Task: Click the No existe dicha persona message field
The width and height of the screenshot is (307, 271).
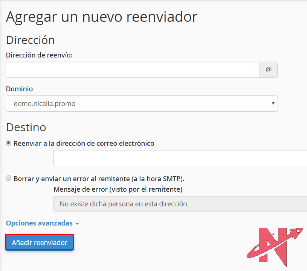Action: [180, 204]
